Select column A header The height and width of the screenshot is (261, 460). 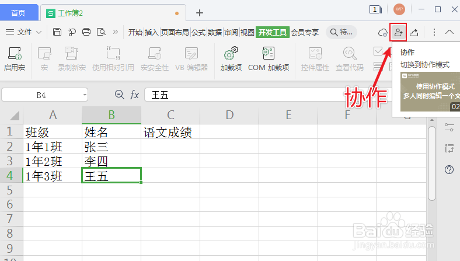pyautogui.click(x=53, y=115)
